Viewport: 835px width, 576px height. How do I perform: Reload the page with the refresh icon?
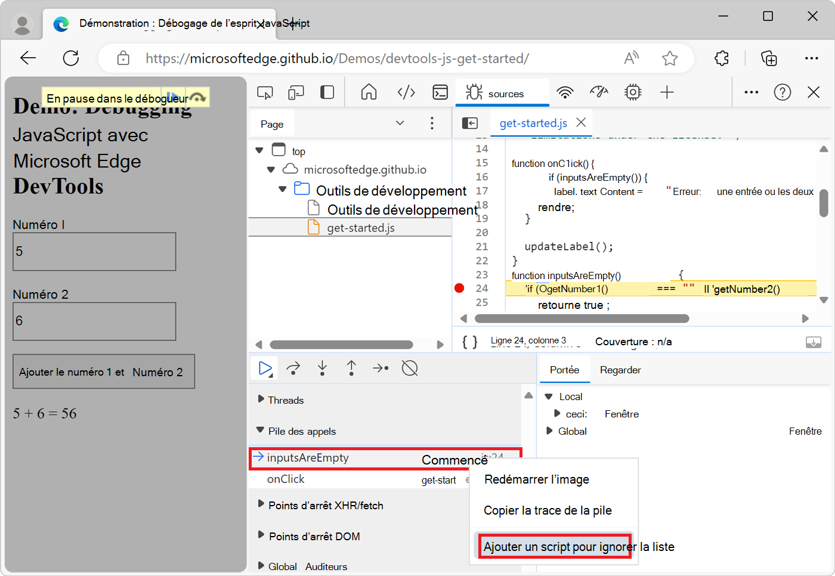pos(71,58)
